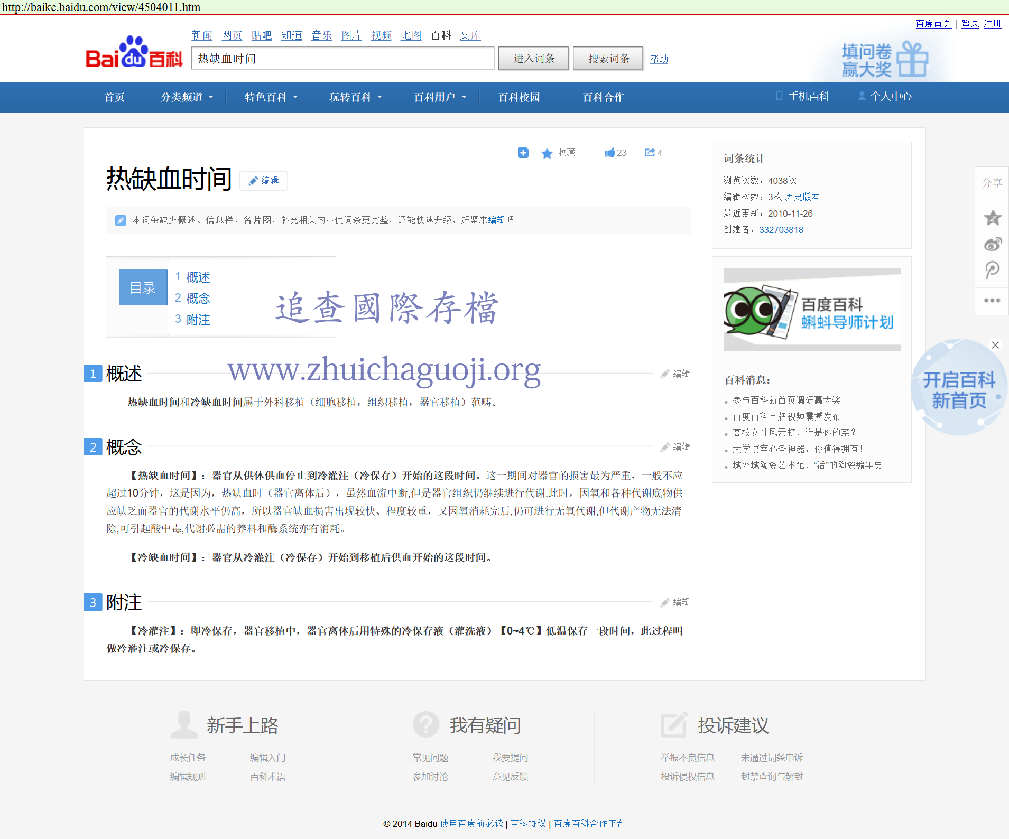Click the star icon in share sidebar
Screen dimensions: 1009x839
992,218
